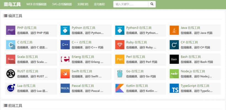Open the Go 在线工具 title link

click(135, 71)
